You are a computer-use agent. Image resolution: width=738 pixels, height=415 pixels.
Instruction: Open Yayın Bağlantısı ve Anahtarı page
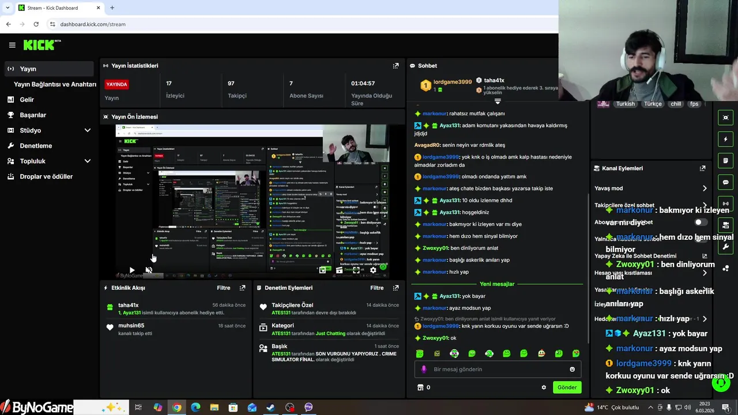[55, 84]
